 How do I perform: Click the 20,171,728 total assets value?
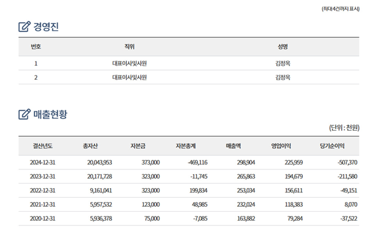tap(100, 177)
